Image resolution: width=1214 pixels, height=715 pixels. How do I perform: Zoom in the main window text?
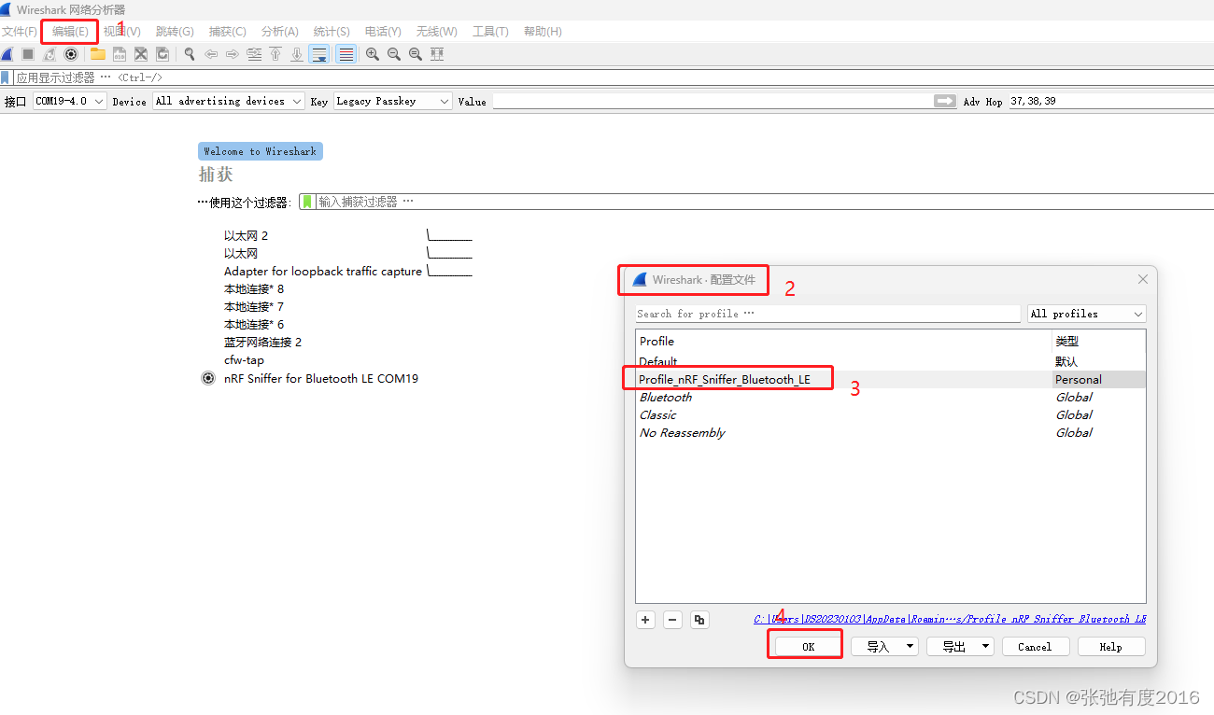click(x=373, y=54)
